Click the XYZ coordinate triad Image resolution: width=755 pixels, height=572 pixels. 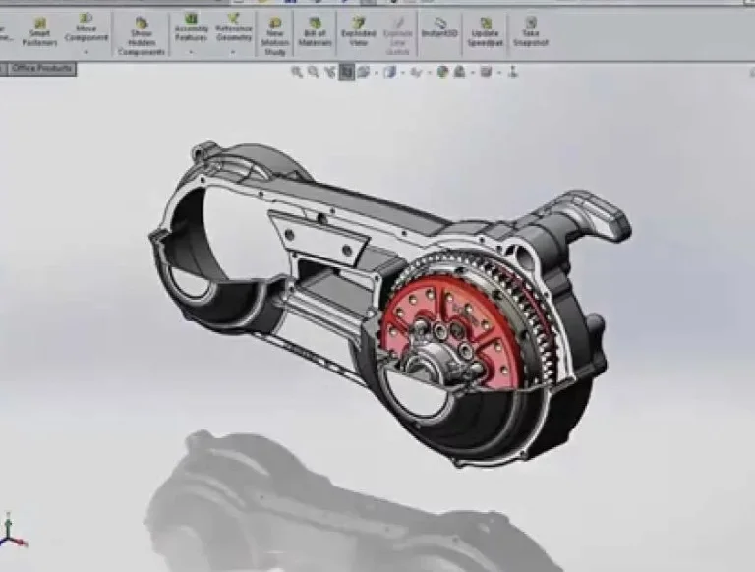[x=12, y=530]
